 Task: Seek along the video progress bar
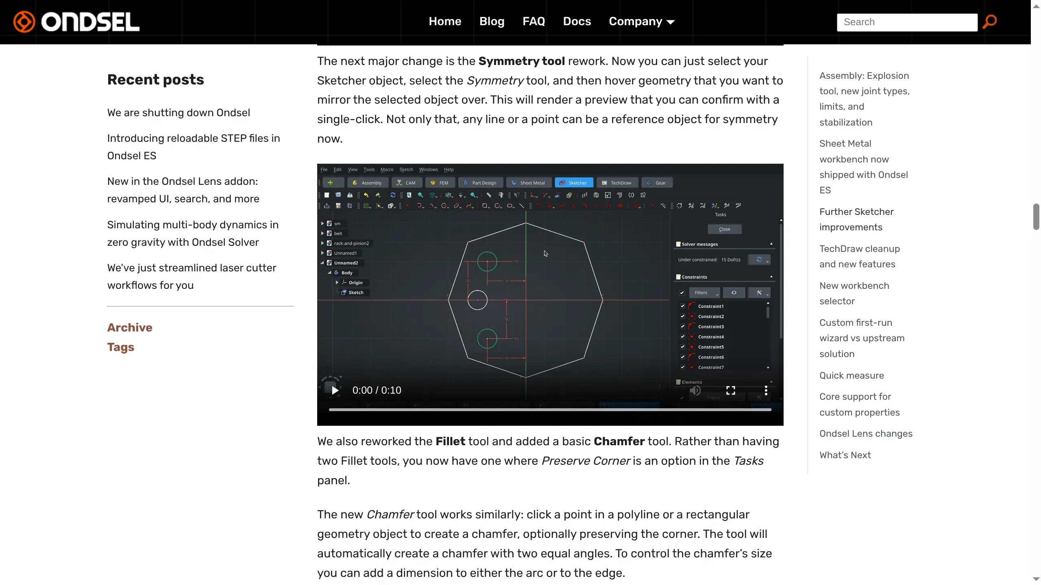point(550,409)
